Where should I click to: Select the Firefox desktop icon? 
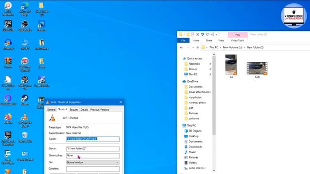8,118
